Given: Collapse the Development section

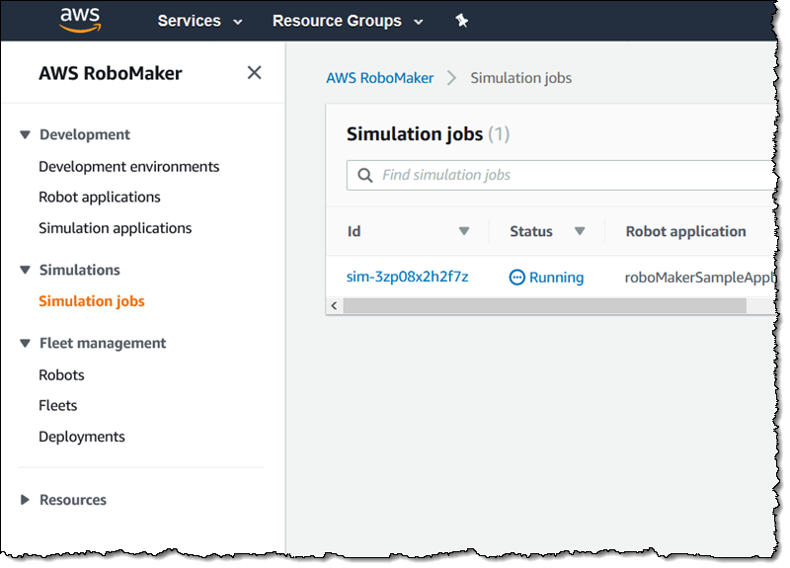Looking at the screenshot, I should (26, 134).
